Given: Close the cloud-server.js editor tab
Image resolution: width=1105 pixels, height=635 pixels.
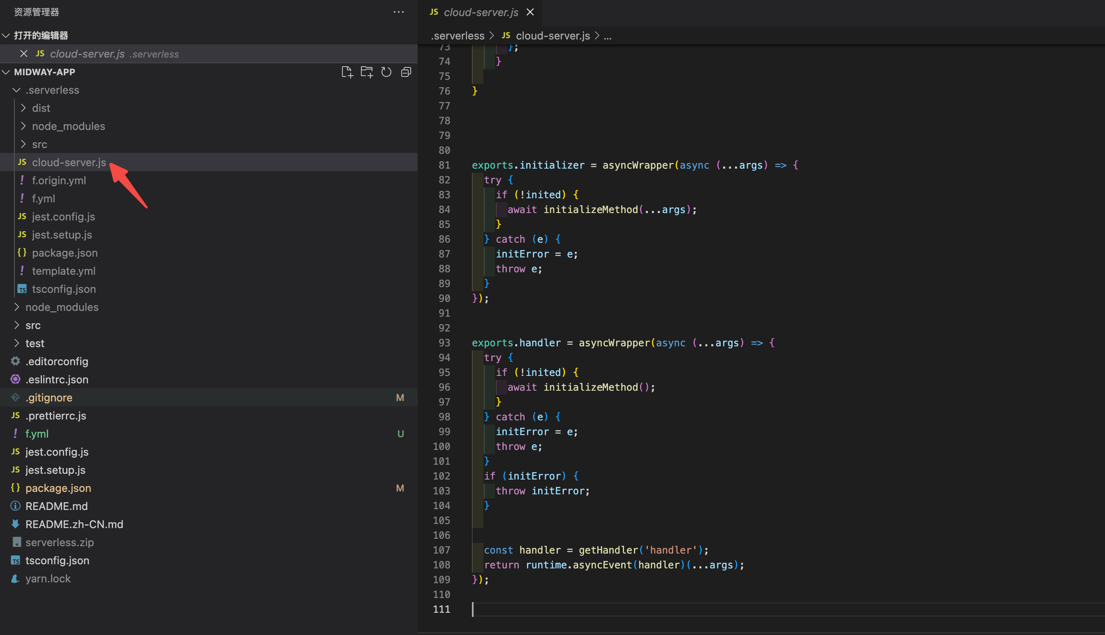Looking at the screenshot, I should click(x=530, y=12).
